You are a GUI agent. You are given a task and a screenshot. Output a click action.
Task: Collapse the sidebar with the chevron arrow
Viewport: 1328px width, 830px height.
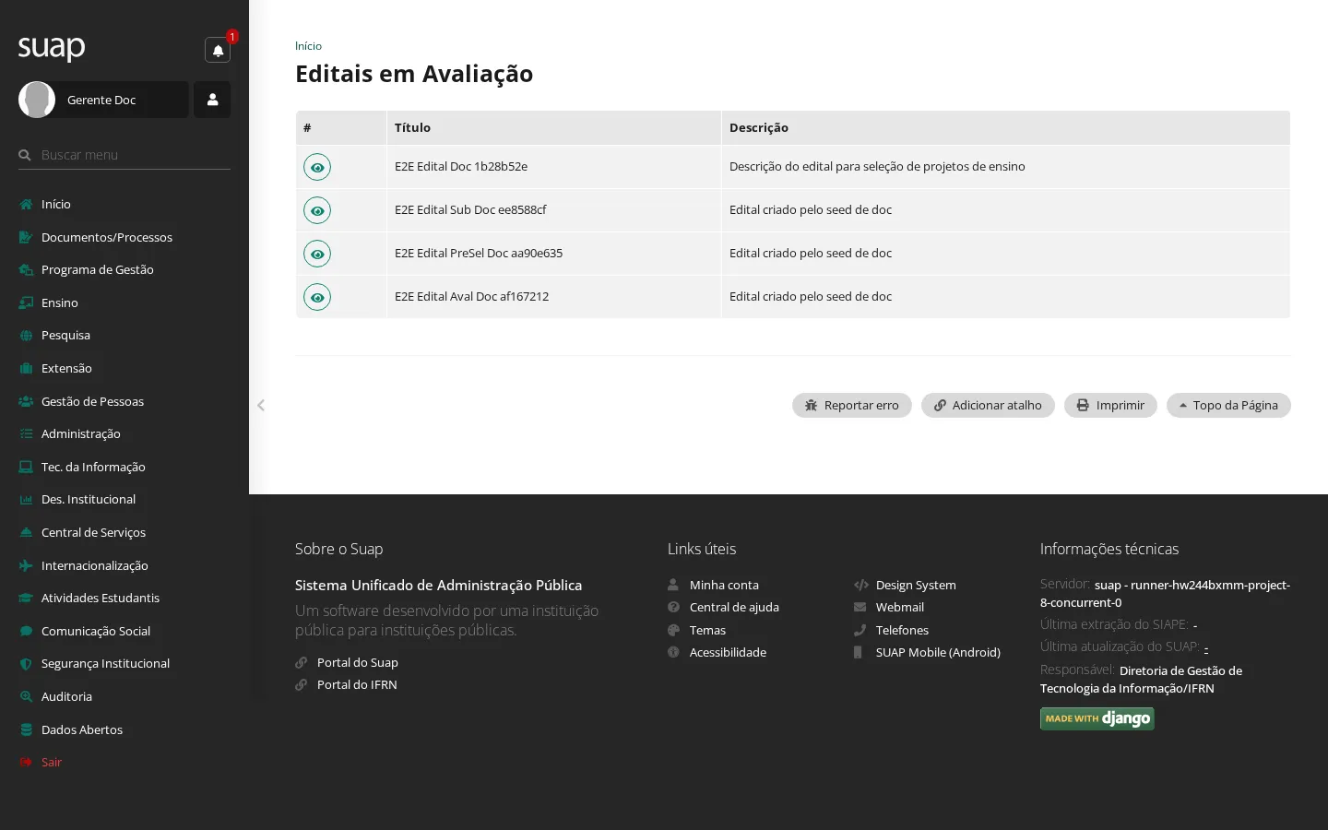point(261,405)
